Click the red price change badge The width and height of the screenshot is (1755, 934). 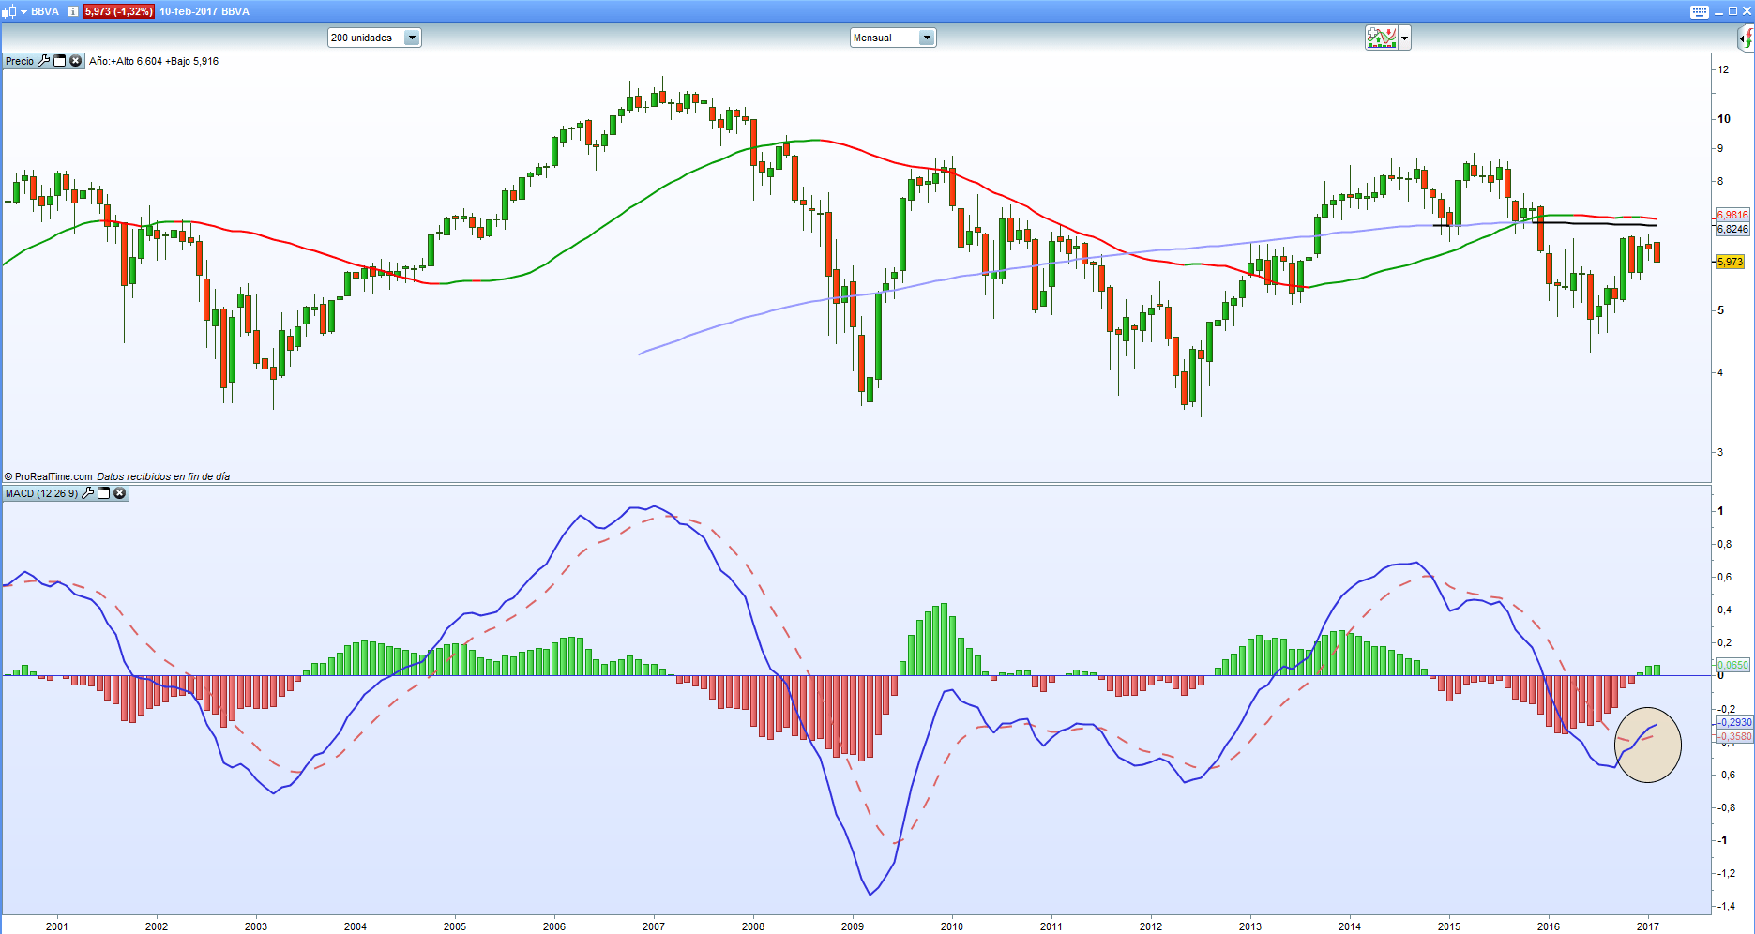[x=118, y=11]
